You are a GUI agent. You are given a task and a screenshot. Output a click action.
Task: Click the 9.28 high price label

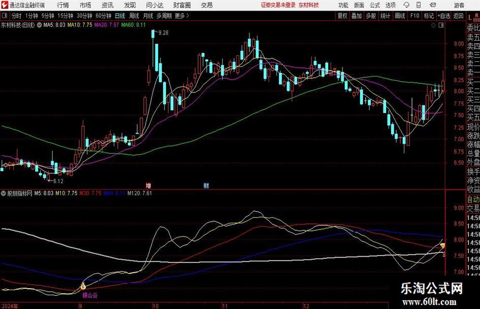pyautogui.click(x=164, y=32)
